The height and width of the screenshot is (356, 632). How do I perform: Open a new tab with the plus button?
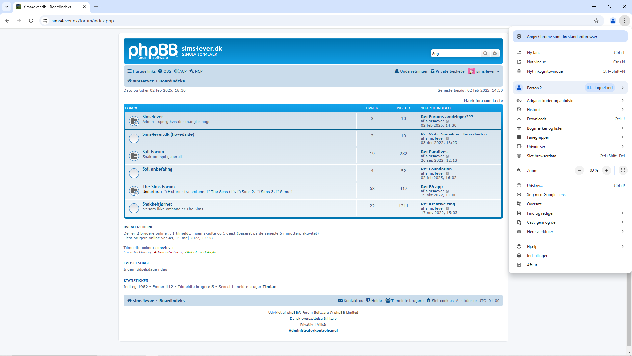pyautogui.click(x=96, y=7)
